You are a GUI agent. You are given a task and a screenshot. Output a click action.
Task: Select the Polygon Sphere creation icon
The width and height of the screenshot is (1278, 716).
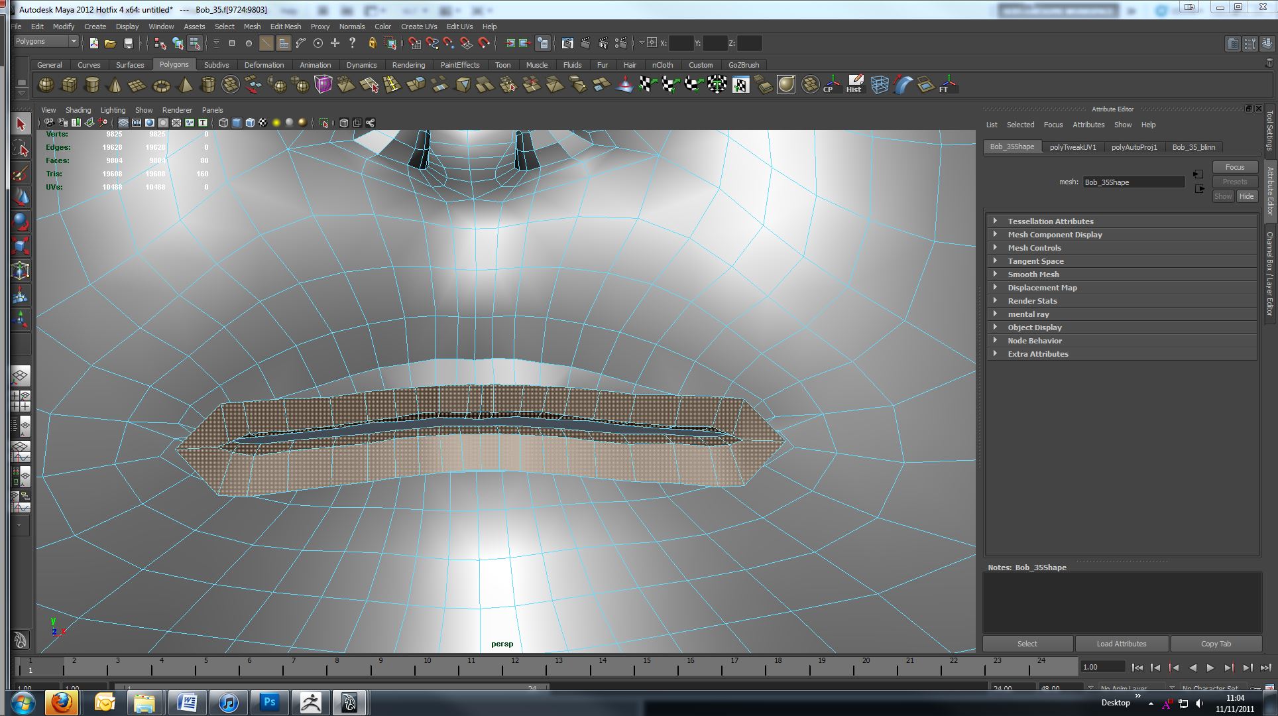[x=45, y=85]
